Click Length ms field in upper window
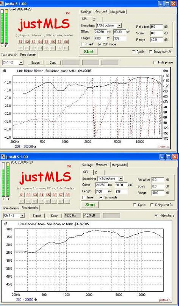 tap(100, 38)
